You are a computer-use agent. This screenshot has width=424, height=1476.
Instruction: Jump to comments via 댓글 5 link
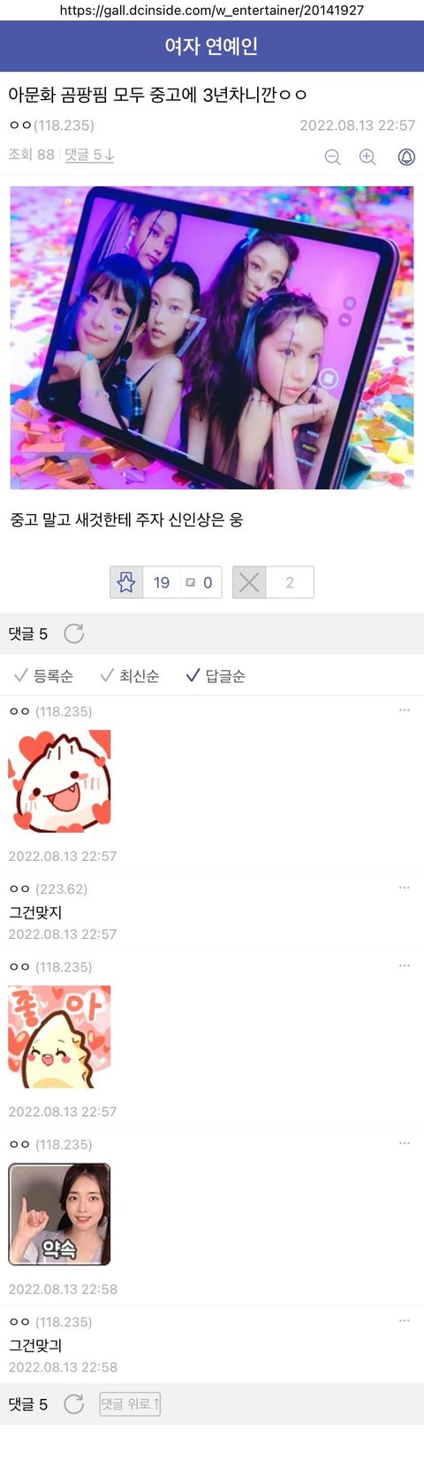(89, 154)
